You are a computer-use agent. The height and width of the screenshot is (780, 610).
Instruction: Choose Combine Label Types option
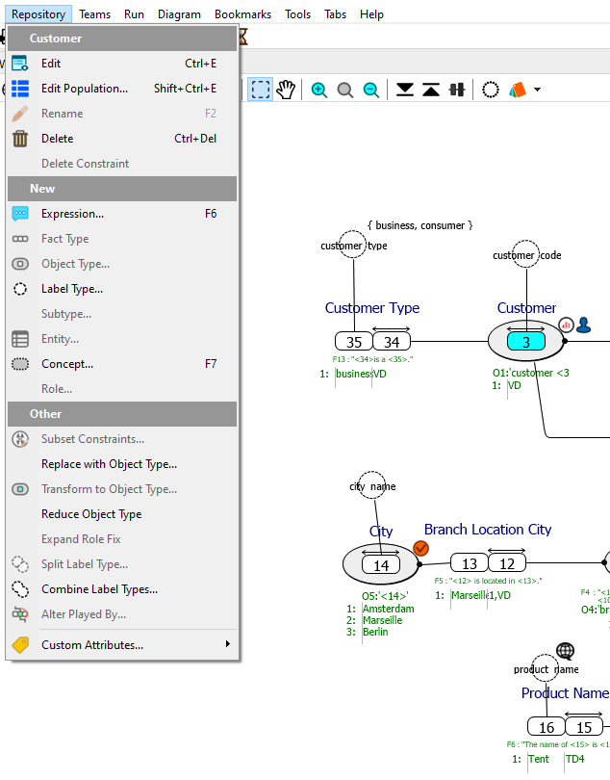(x=99, y=589)
